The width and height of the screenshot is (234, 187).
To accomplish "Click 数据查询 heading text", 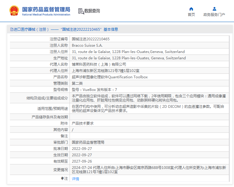I will click(x=92, y=11).
